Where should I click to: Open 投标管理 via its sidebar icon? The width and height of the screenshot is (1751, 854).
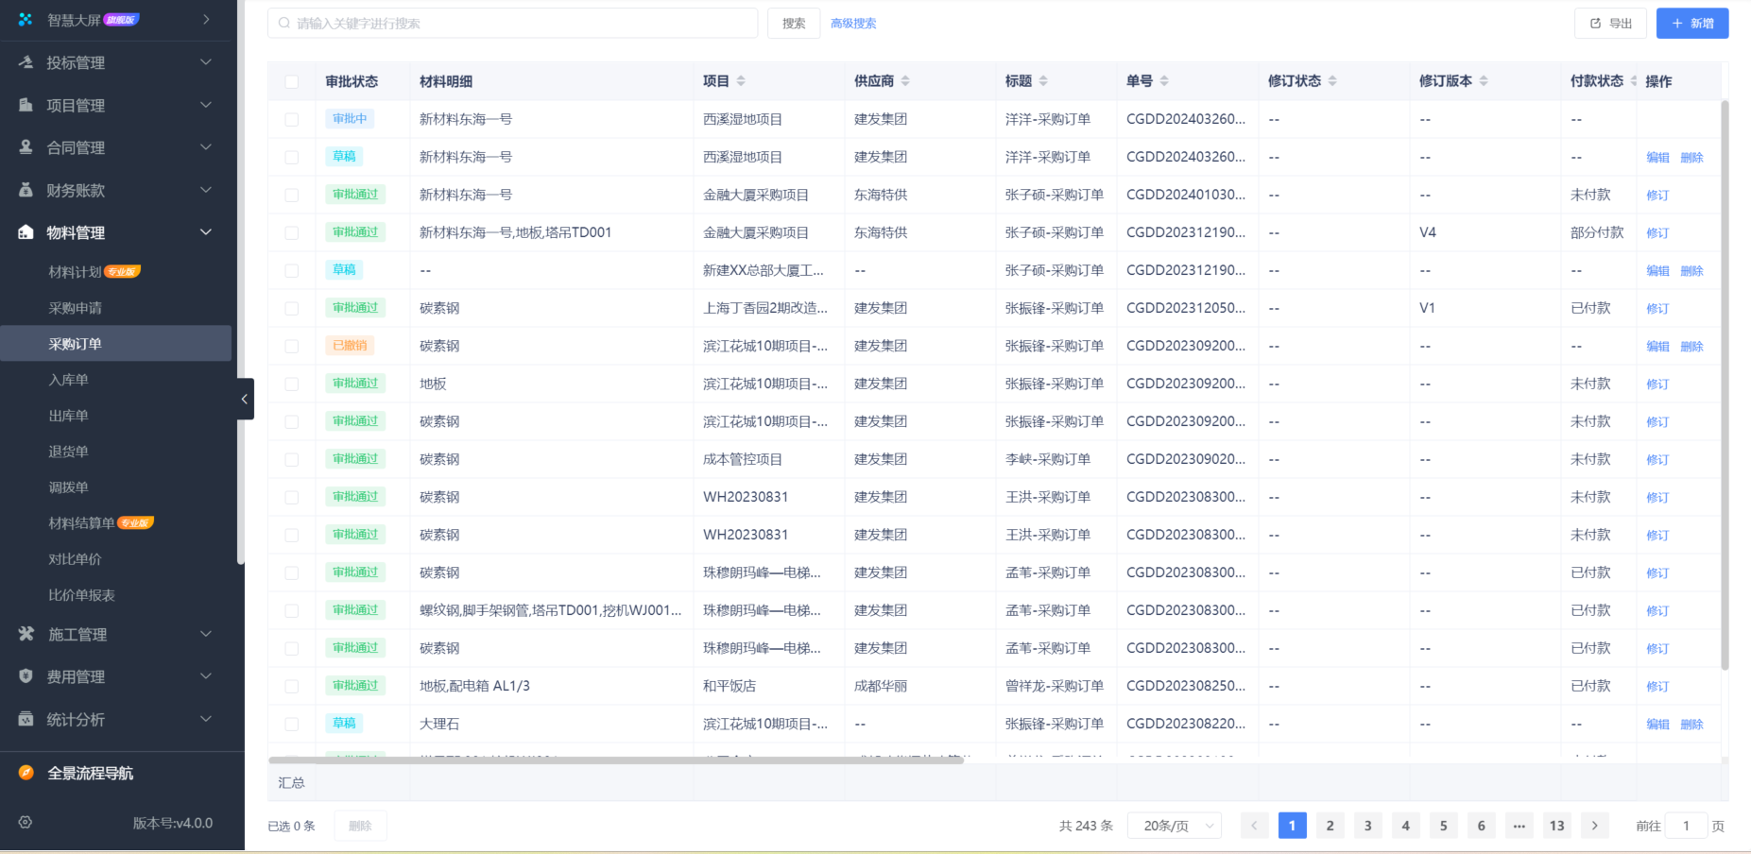click(26, 62)
